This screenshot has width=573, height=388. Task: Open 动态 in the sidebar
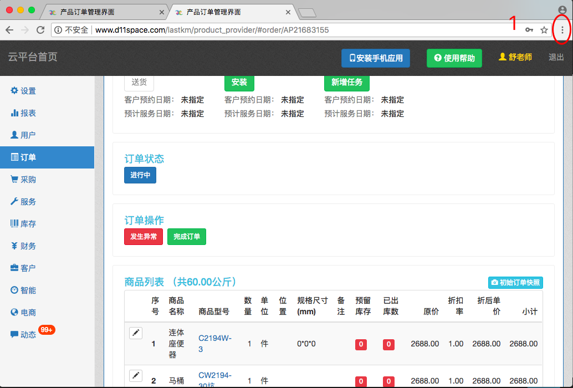pos(23,335)
